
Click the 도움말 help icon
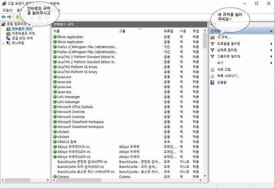click(212, 82)
